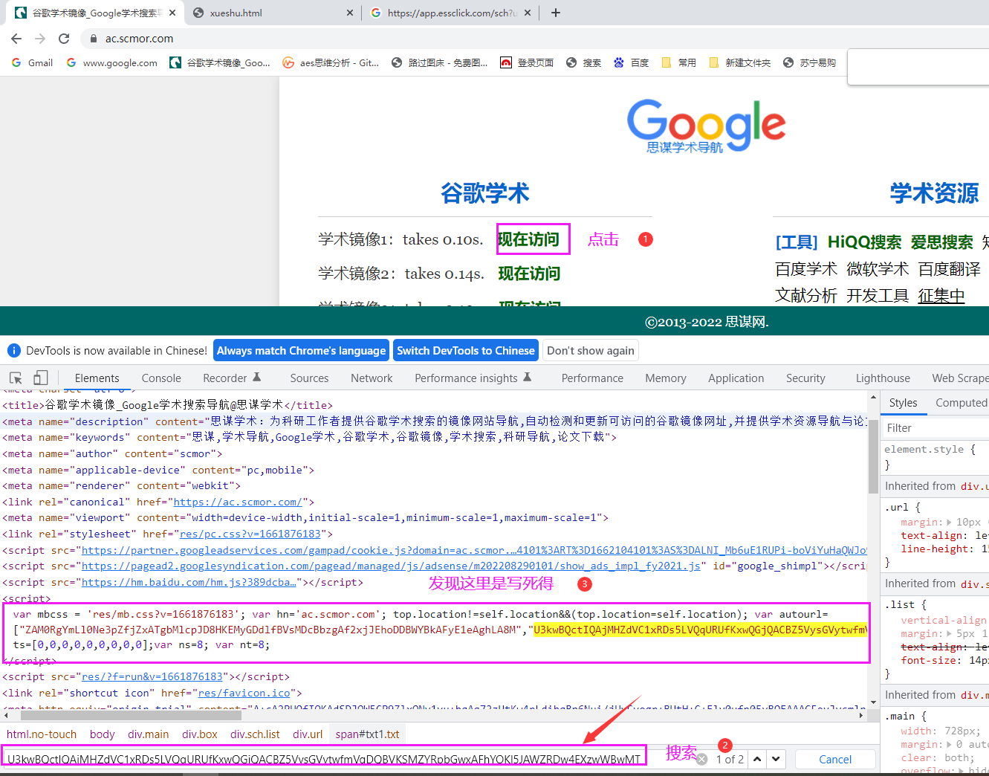
Task: Open the 微软学术 link
Action: pos(878,269)
